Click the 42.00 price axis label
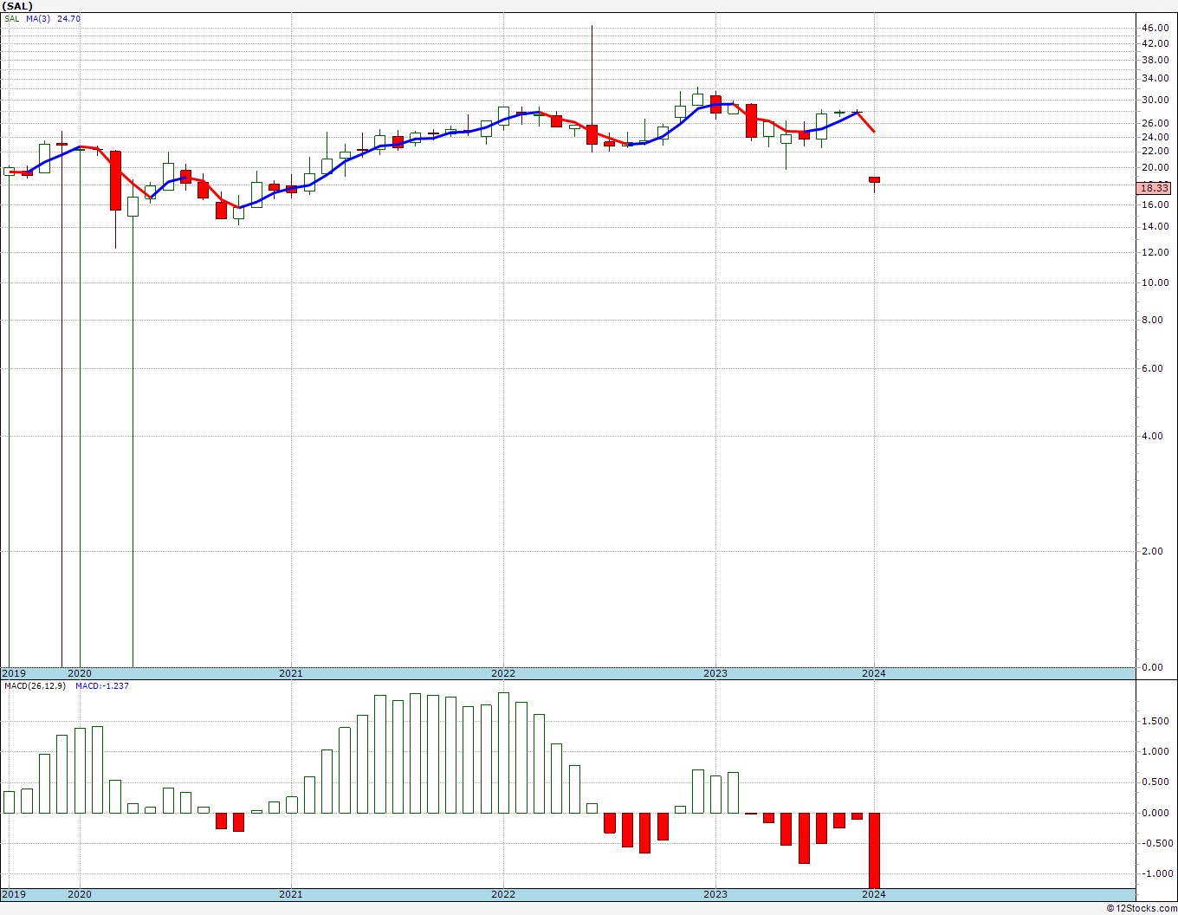The image size is (1178, 915). coord(1155,43)
